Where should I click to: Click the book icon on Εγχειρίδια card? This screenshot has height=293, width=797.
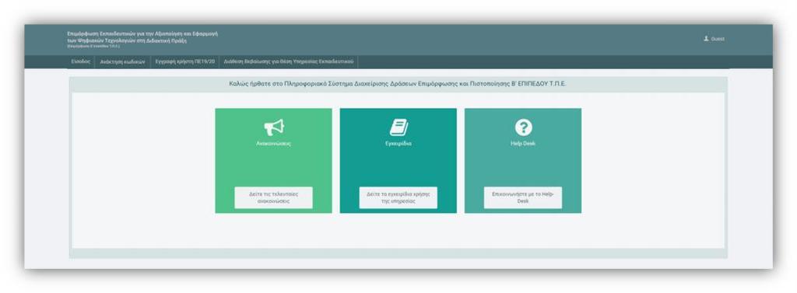coord(398,127)
